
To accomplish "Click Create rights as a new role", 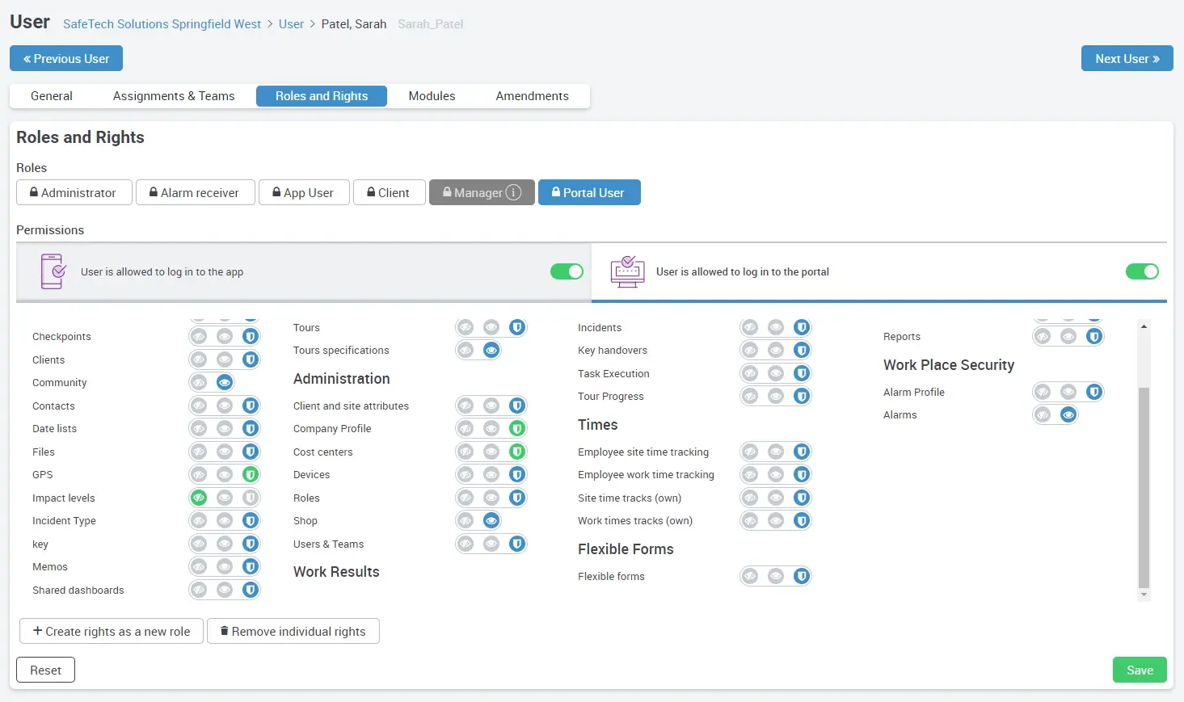I will point(112,631).
